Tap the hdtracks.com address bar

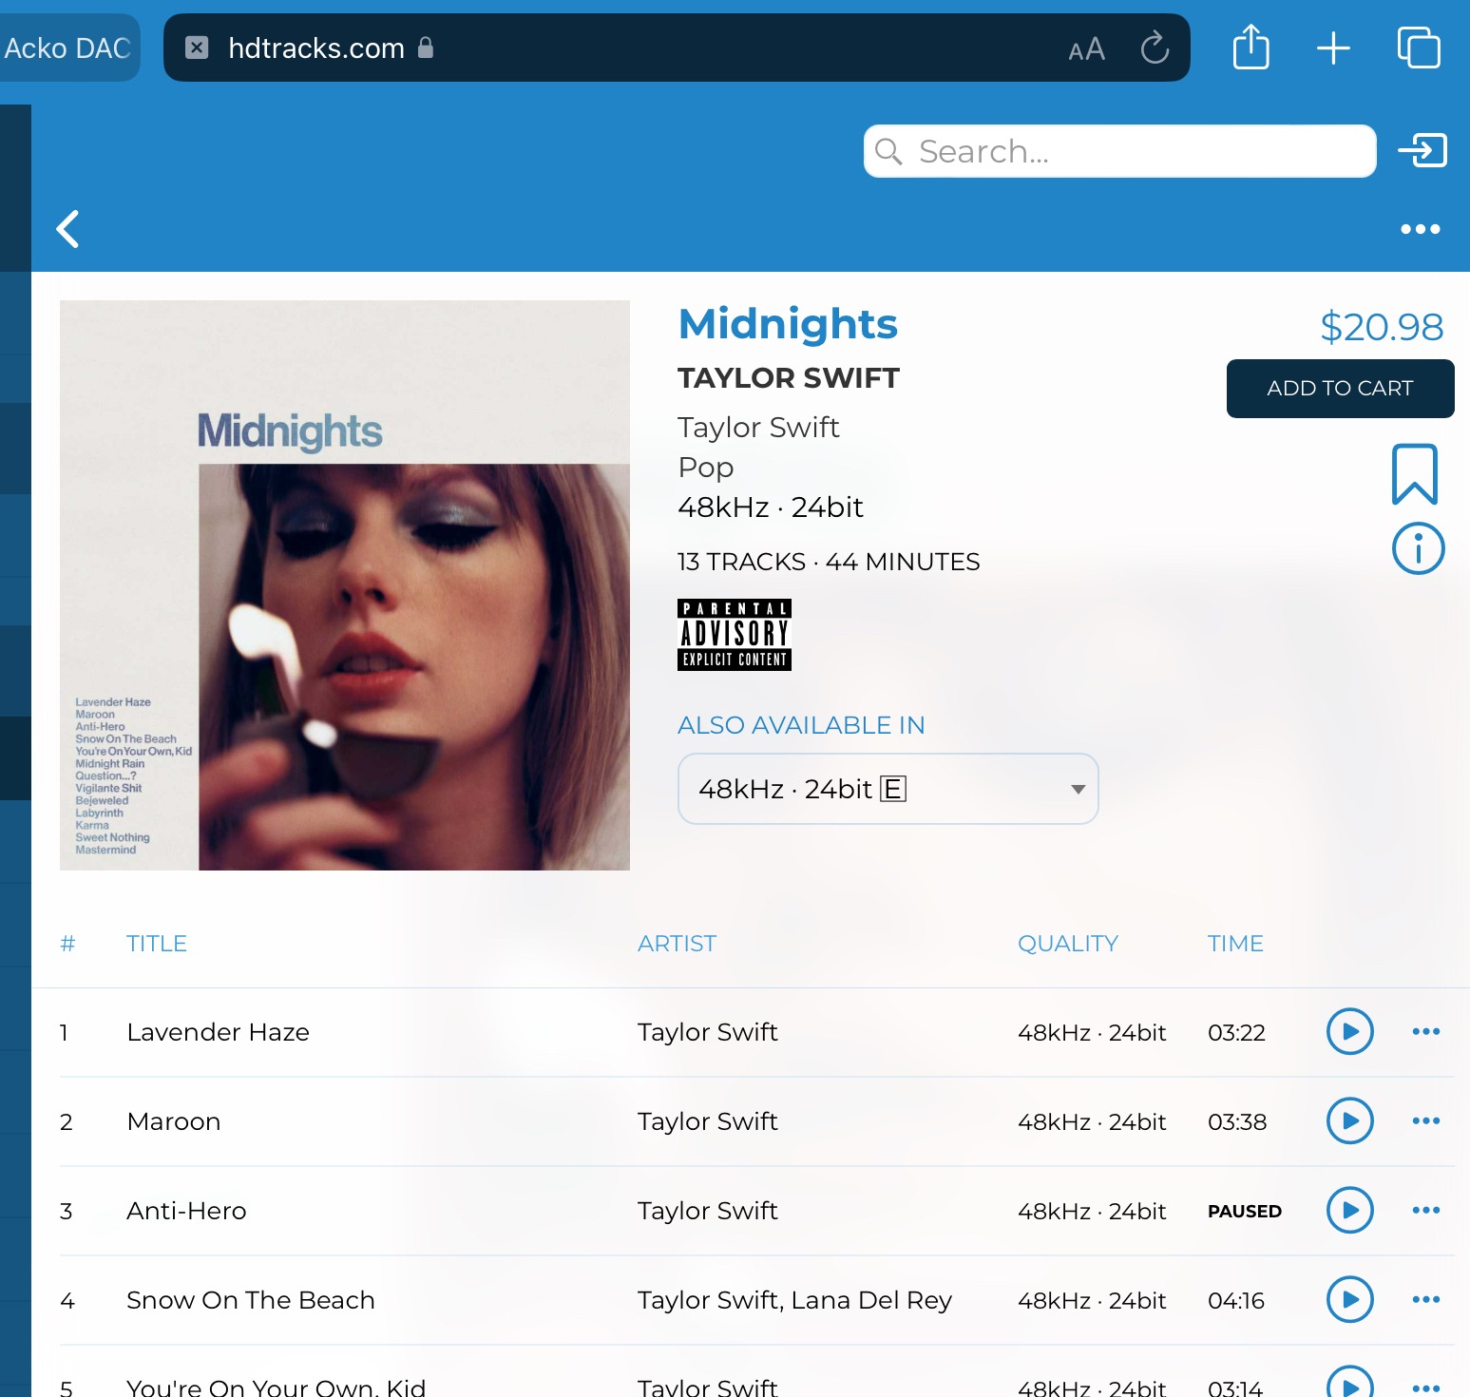point(677,48)
